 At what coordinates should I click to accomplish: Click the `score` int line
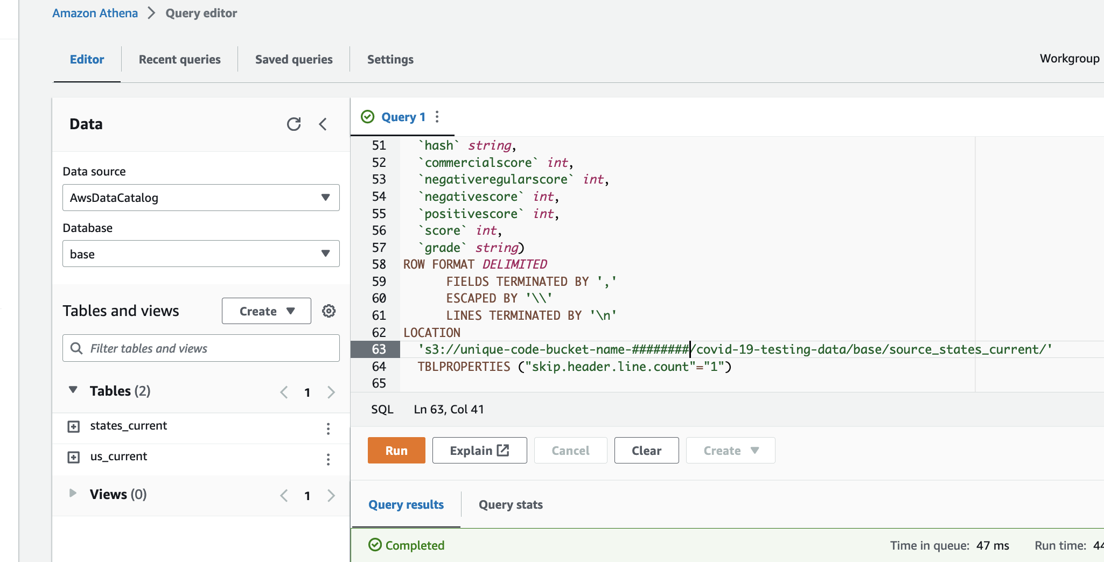coord(460,230)
